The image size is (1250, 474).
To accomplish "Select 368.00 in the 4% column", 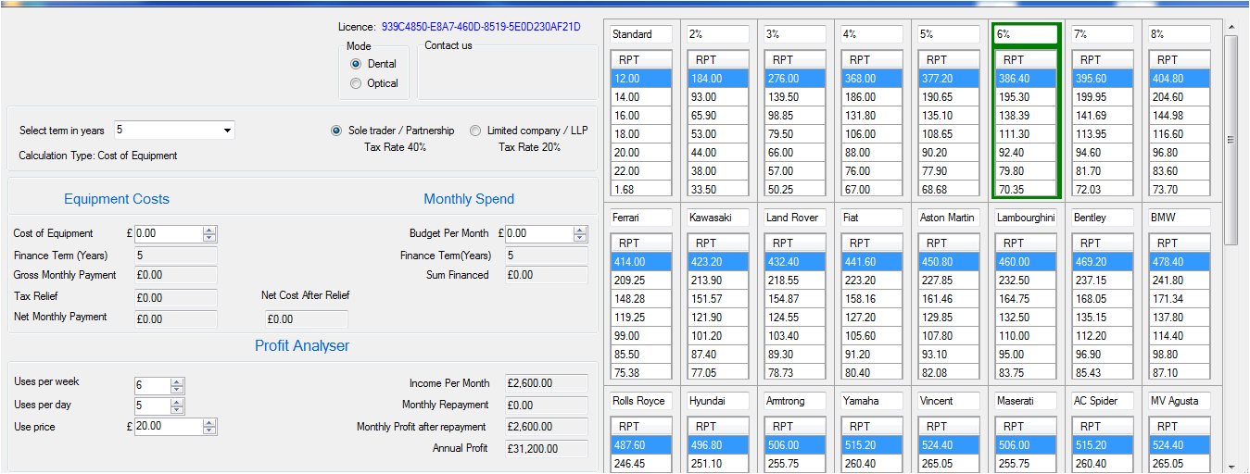I will (872, 79).
